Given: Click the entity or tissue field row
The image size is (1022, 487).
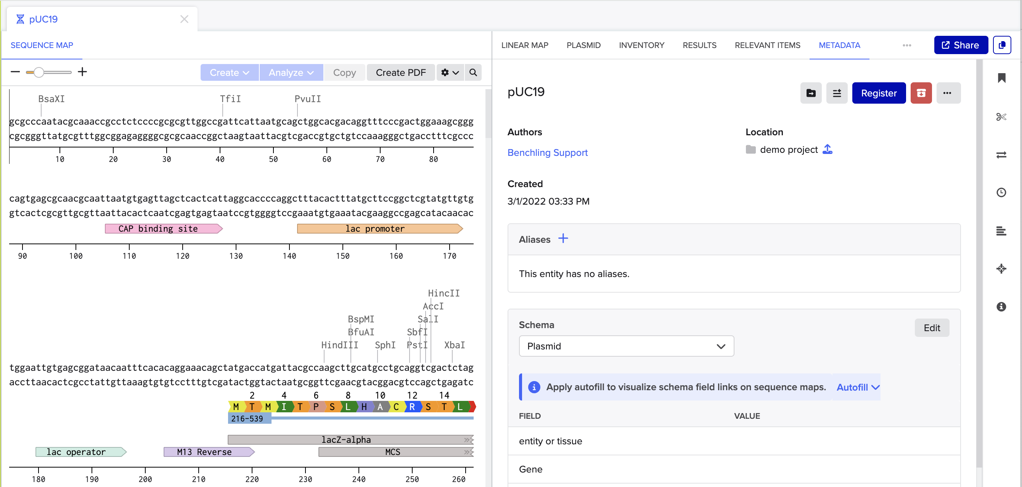Looking at the screenshot, I should pos(734,441).
